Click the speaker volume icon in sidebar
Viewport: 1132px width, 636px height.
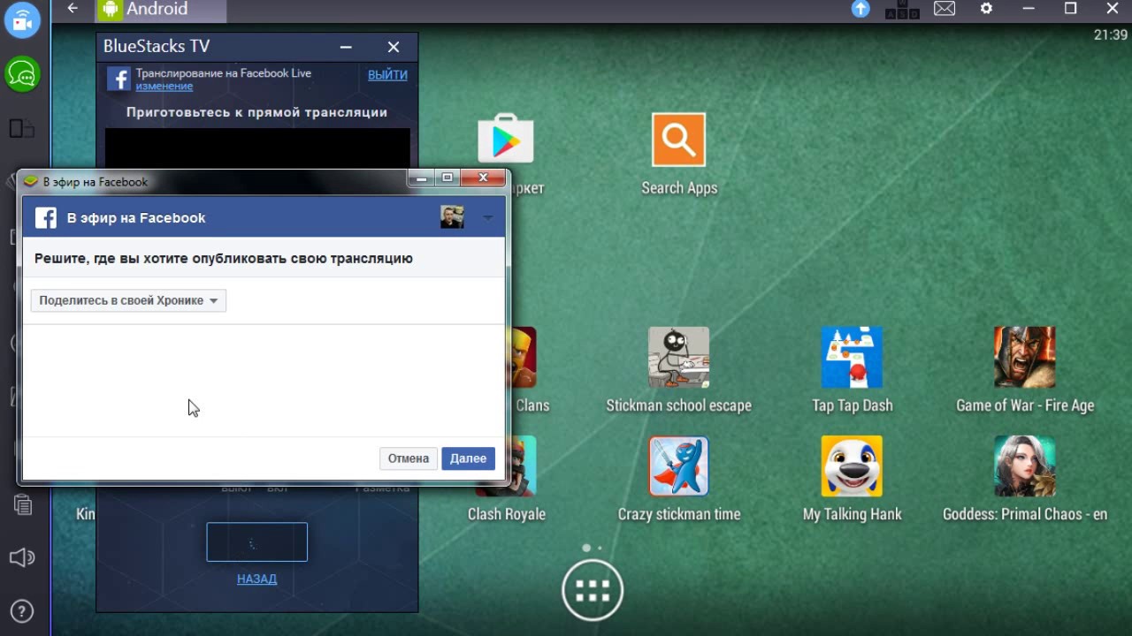[22, 557]
